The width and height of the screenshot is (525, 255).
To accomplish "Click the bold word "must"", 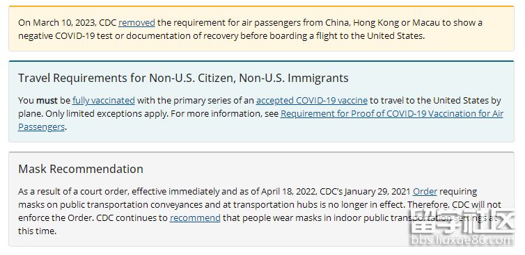I will pos(47,100).
